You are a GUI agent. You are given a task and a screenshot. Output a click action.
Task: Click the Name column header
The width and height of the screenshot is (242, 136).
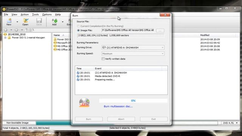click(57, 35)
